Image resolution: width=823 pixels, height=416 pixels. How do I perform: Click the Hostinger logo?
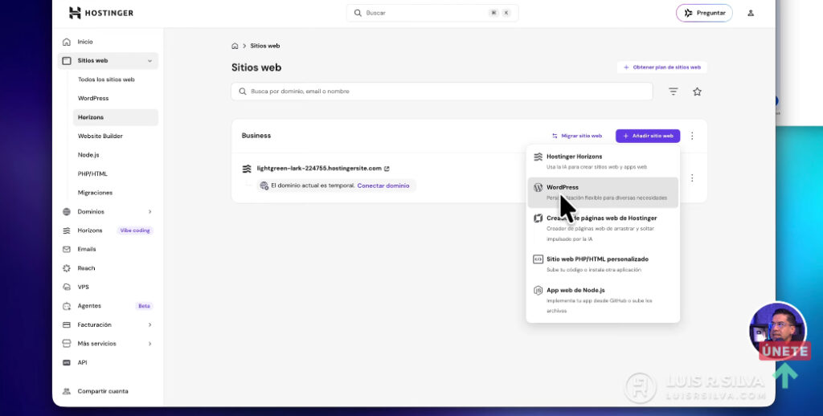tap(100, 13)
